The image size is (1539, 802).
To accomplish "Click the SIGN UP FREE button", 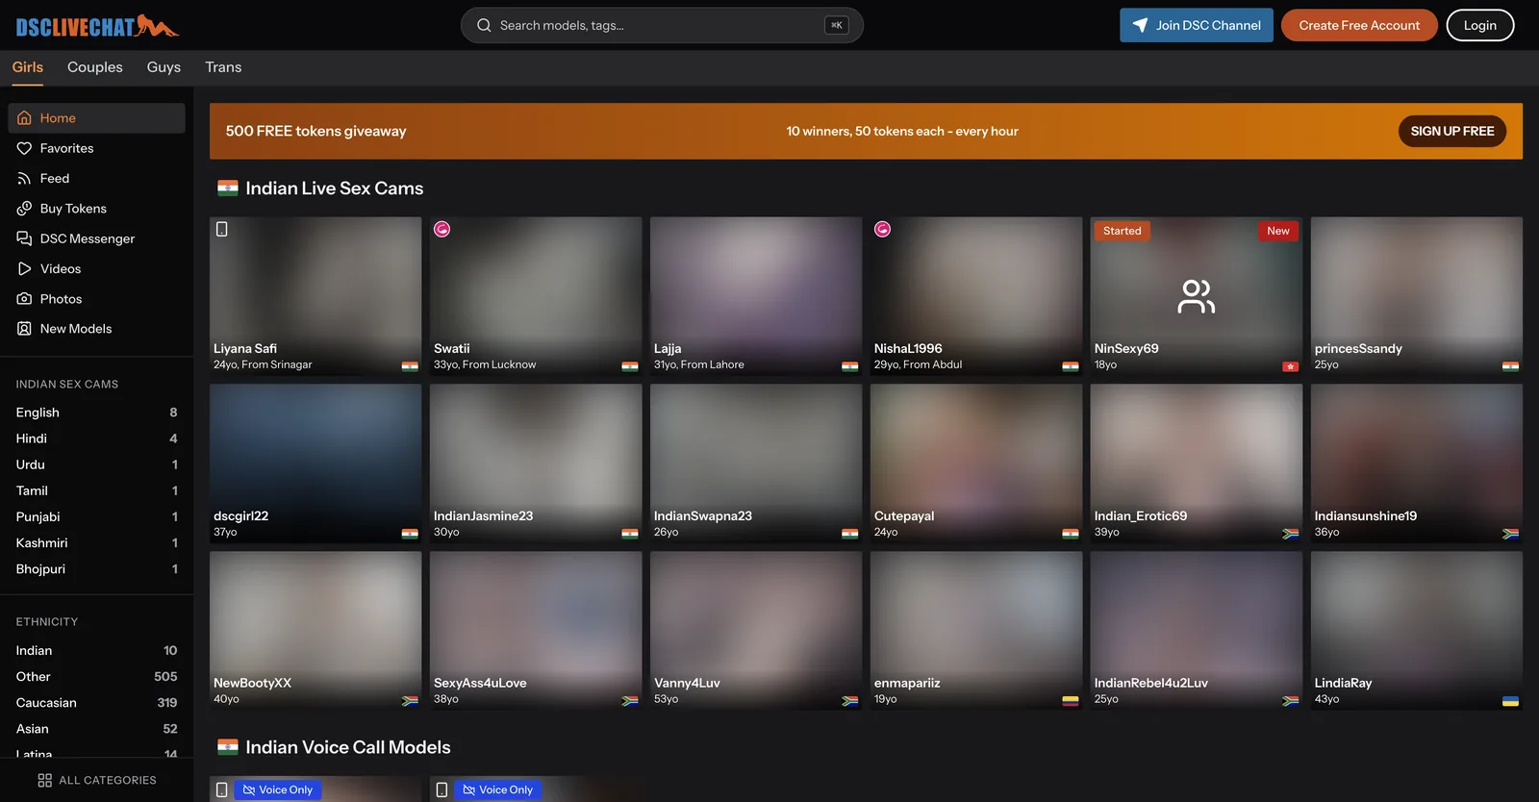I will 1452,131.
